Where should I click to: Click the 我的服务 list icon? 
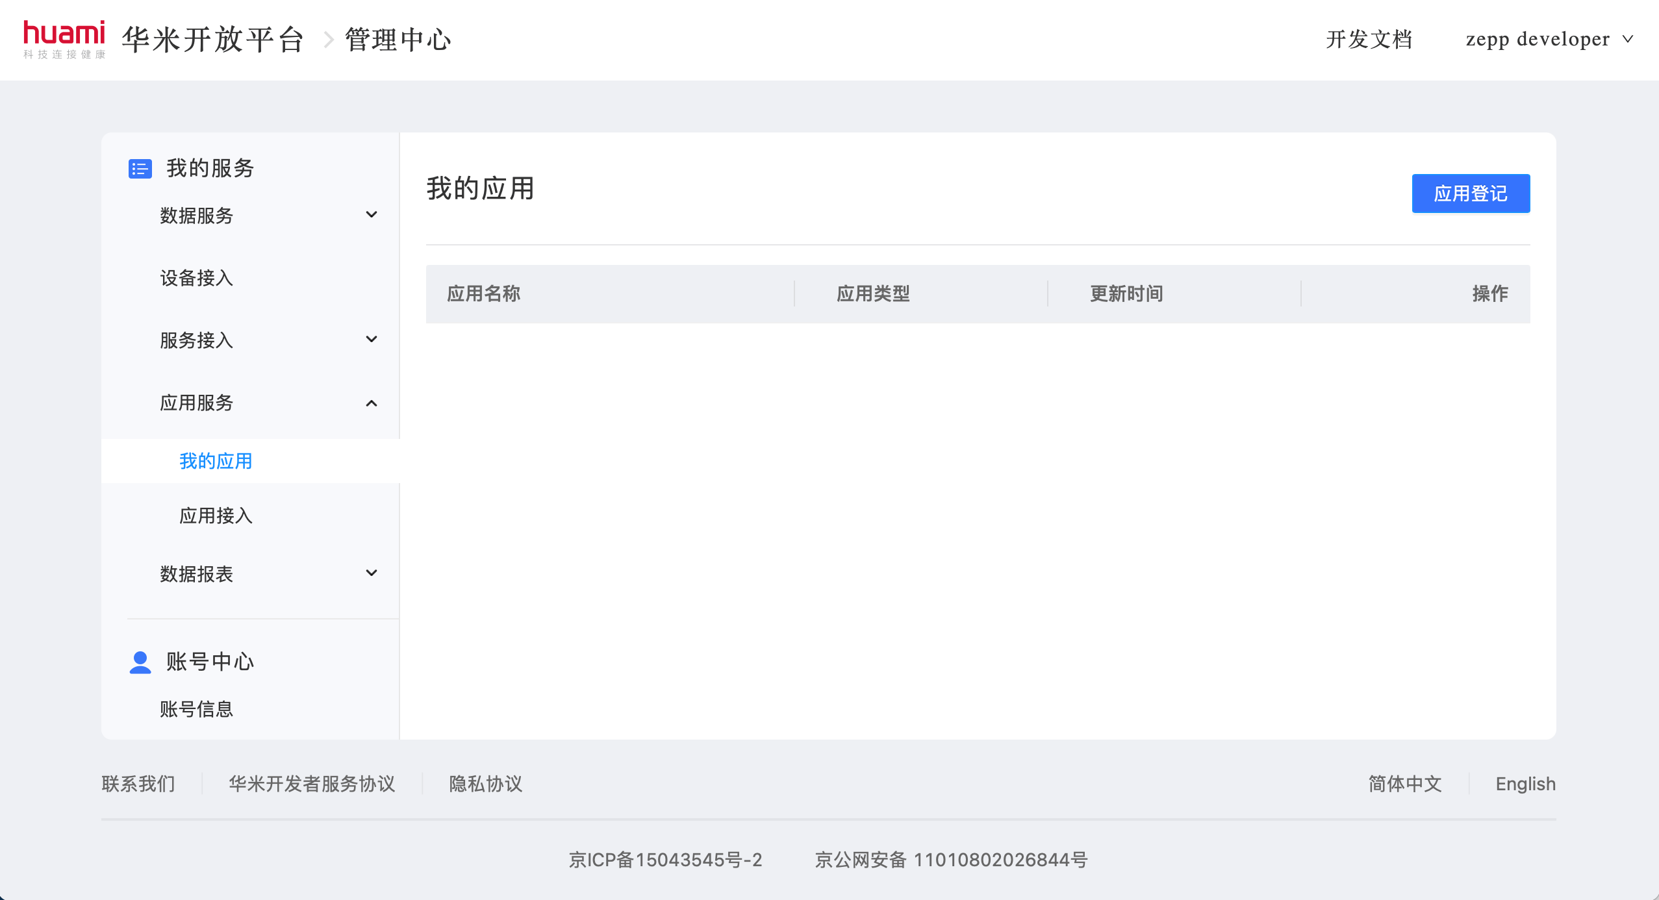coord(140,169)
